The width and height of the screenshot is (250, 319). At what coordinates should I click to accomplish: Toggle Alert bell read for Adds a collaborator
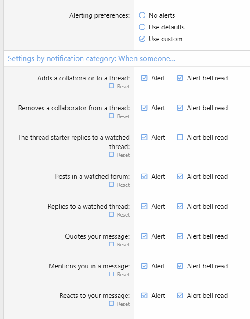(x=180, y=78)
